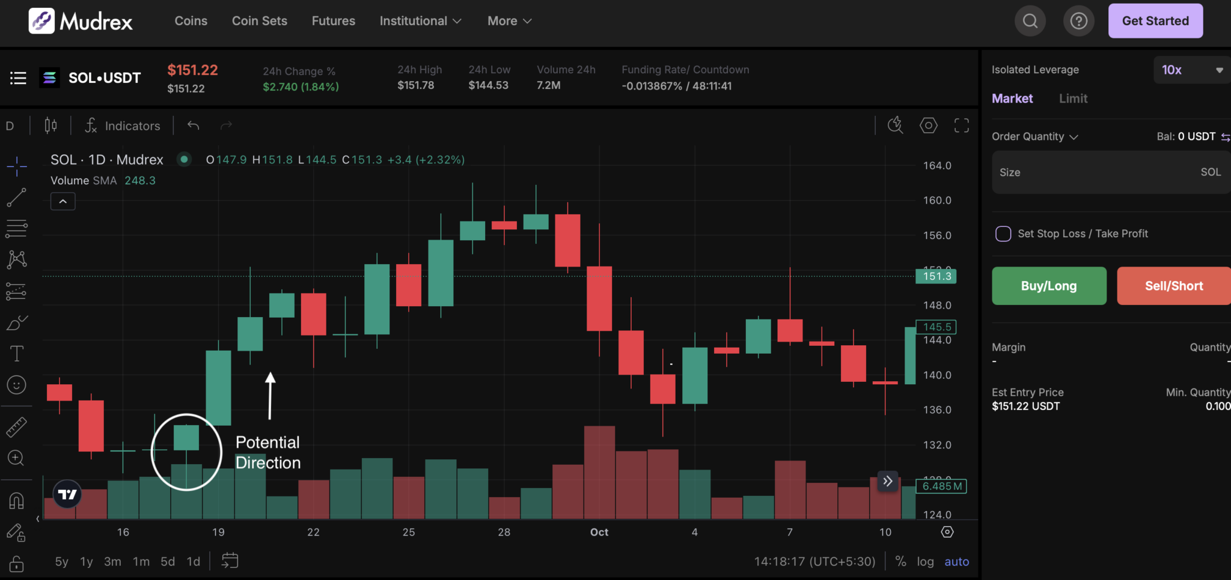Open the Mudrex search icon
Screen dimensions: 1231x580
[x=1030, y=20]
